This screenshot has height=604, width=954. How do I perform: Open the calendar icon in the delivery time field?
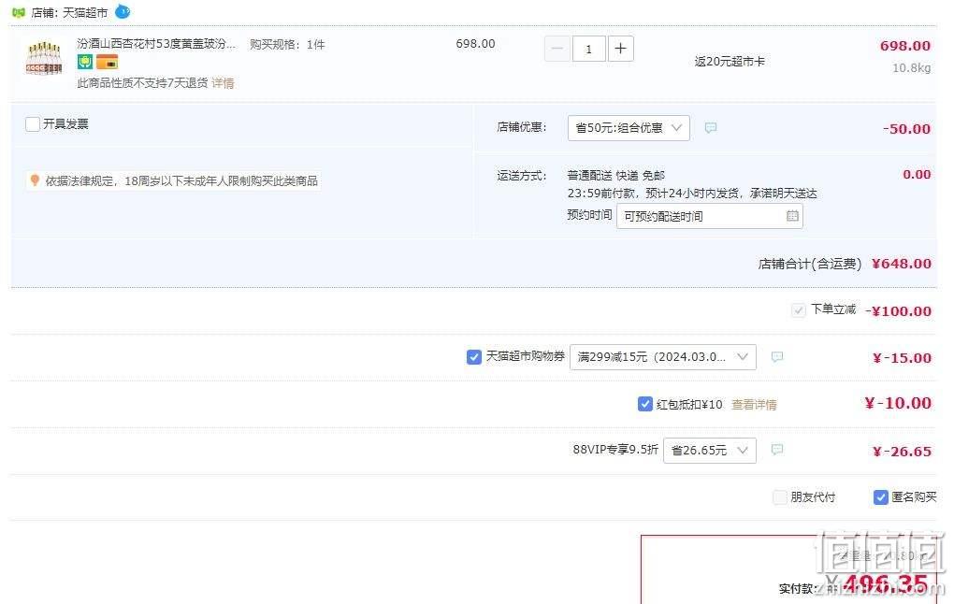tap(792, 215)
